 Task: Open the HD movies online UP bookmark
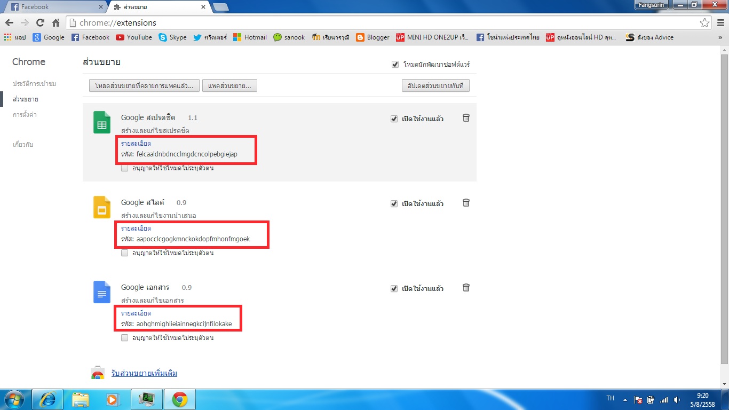581,37
